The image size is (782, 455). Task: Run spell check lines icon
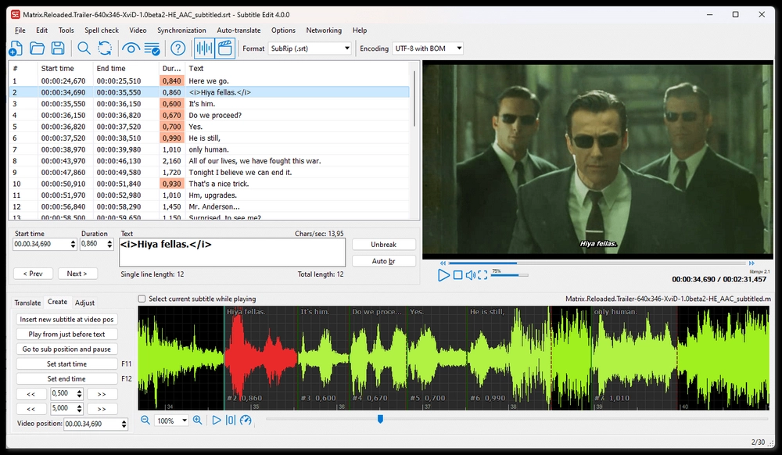[152, 48]
